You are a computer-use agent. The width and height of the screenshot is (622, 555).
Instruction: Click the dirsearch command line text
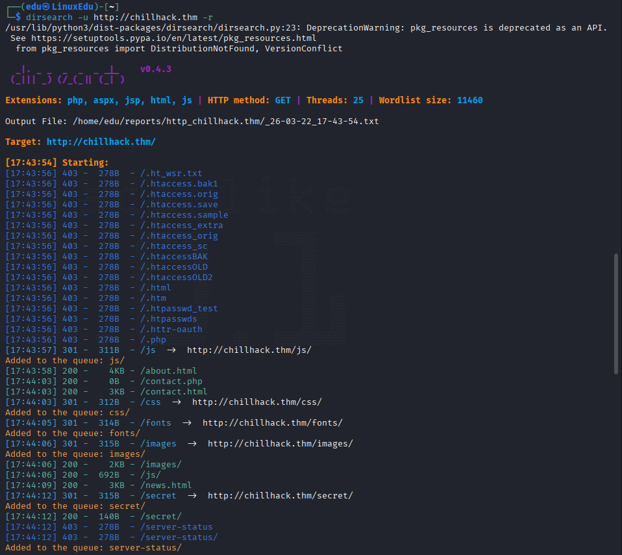(x=119, y=18)
